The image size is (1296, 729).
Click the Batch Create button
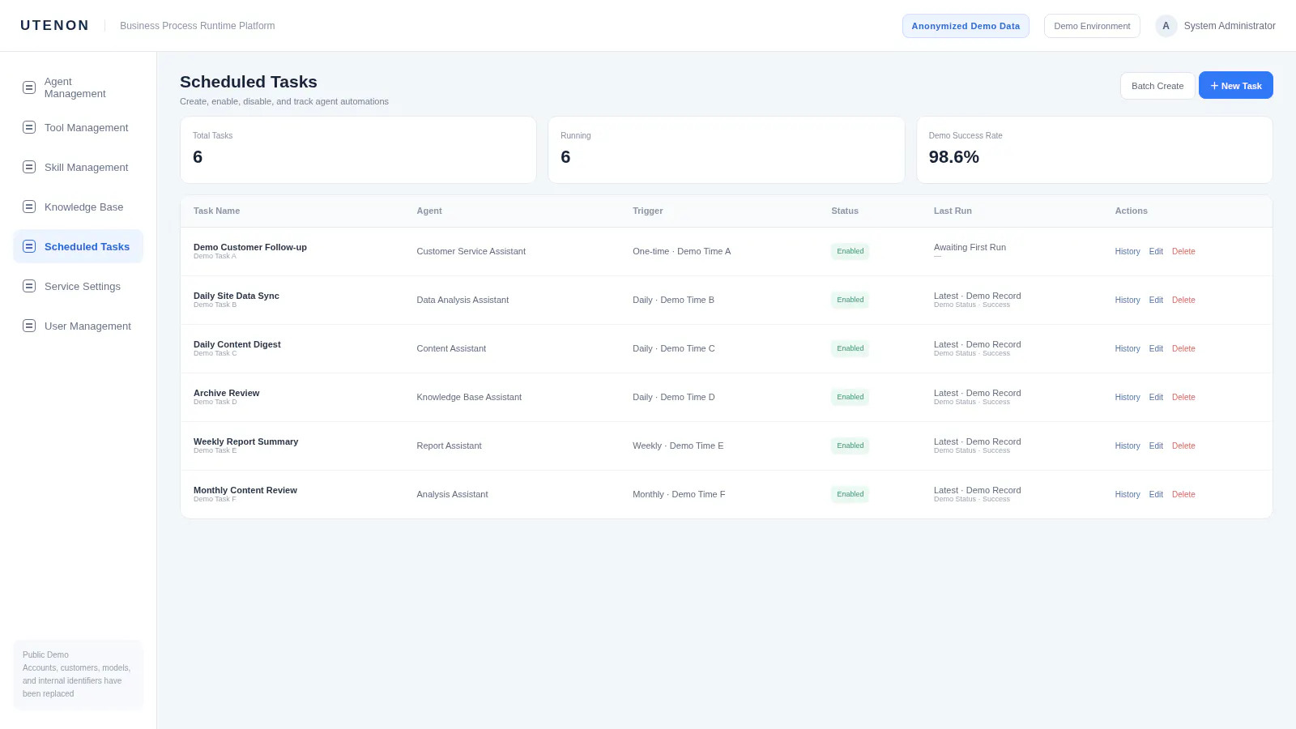[1157, 86]
